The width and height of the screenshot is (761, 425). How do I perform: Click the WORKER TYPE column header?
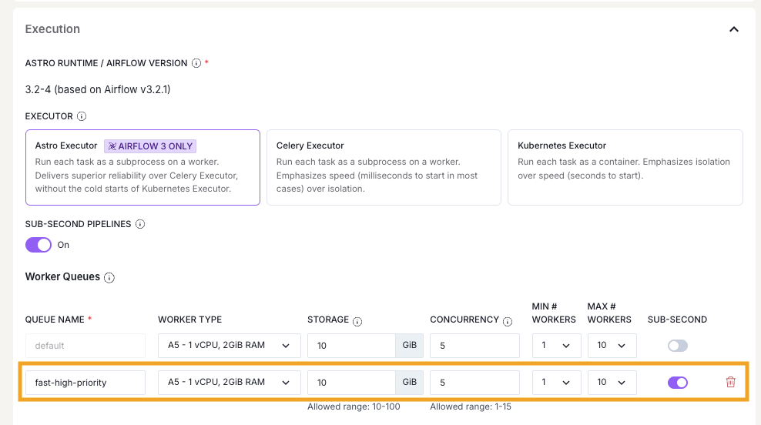[189, 320]
